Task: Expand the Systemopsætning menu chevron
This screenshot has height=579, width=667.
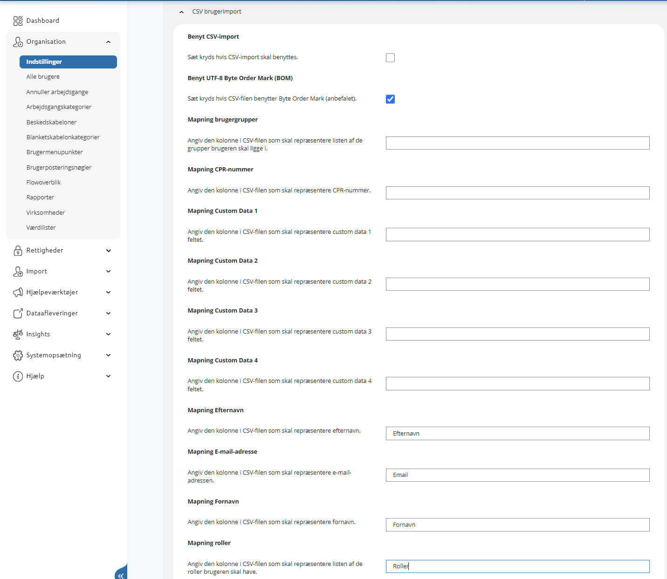Action: (x=108, y=355)
